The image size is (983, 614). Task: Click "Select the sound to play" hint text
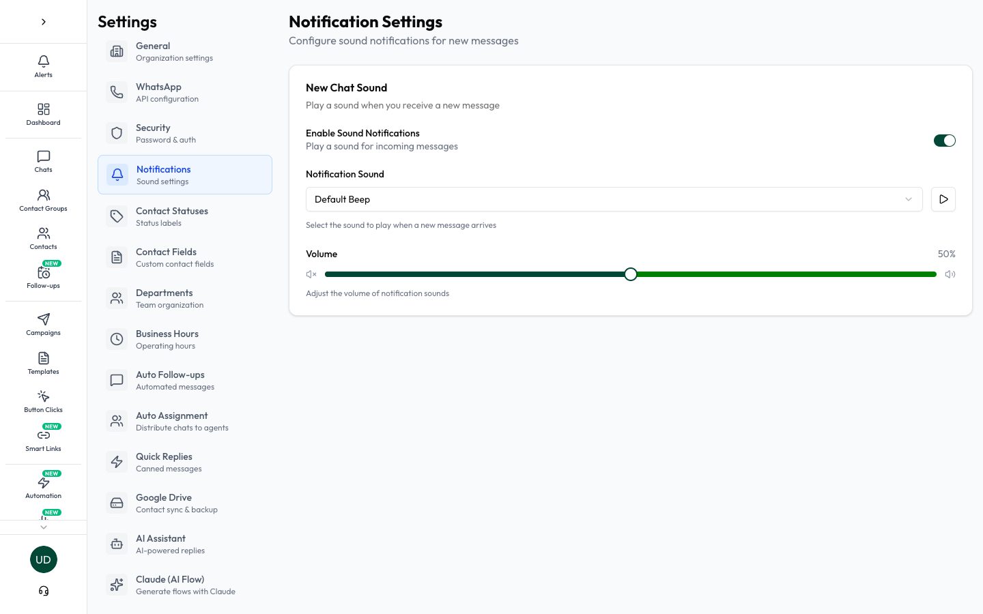coord(401,225)
